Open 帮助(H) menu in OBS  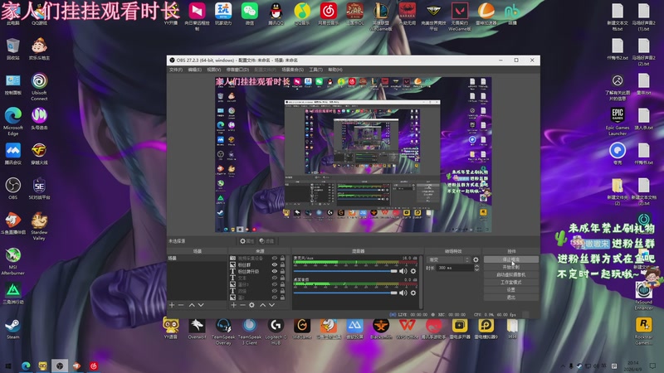coord(335,70)
